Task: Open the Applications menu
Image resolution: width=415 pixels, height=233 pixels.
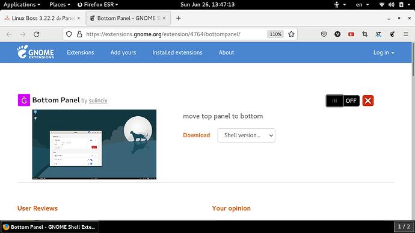Action: click(x=22, y=4)
